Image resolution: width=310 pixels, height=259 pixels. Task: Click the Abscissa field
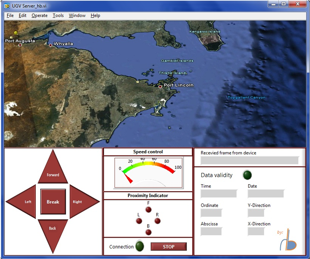[211, 231]
